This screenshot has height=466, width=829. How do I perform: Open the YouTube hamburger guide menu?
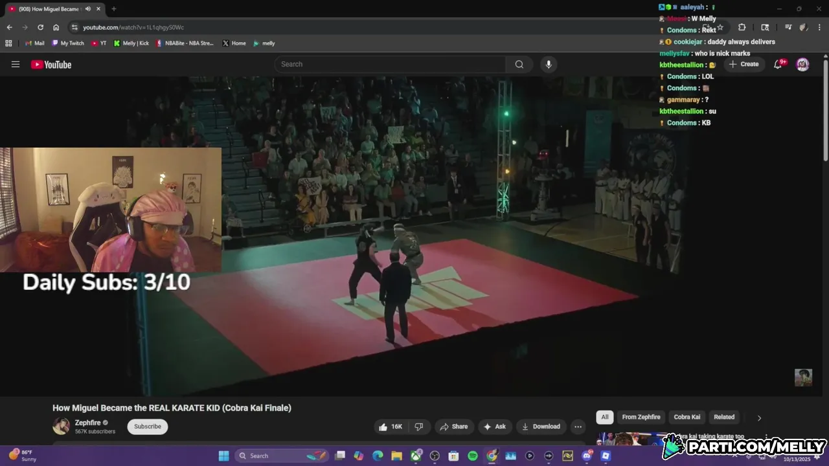point(16,64)
